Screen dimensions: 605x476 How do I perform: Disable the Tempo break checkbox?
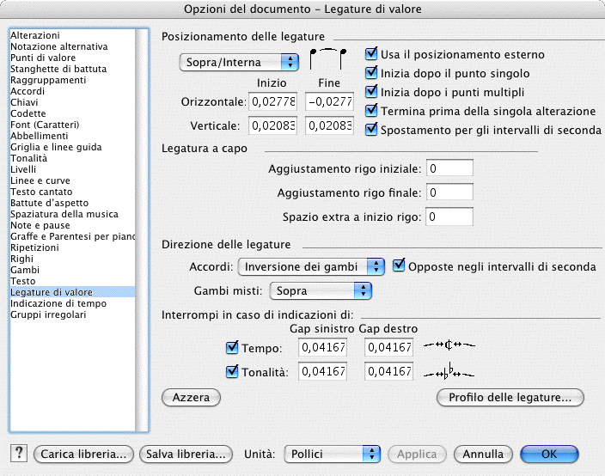pyautogui.click(x=231, y=348)
